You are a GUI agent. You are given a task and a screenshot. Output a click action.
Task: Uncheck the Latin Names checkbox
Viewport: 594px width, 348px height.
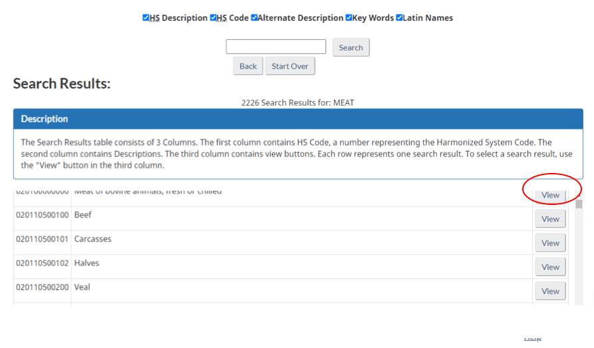click(399, 18)
